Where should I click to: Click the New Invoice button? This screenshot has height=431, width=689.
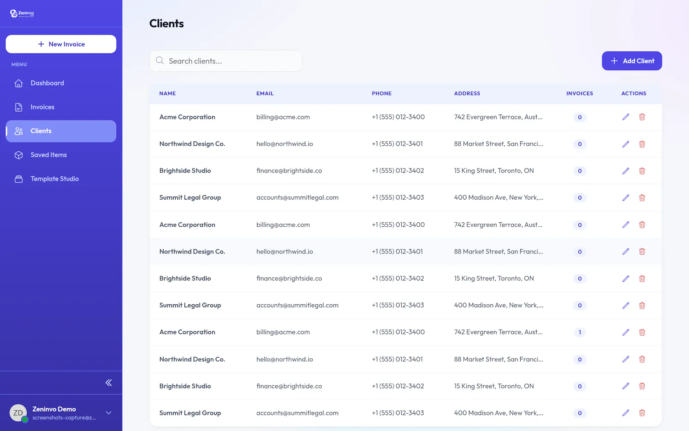point(61,44)
